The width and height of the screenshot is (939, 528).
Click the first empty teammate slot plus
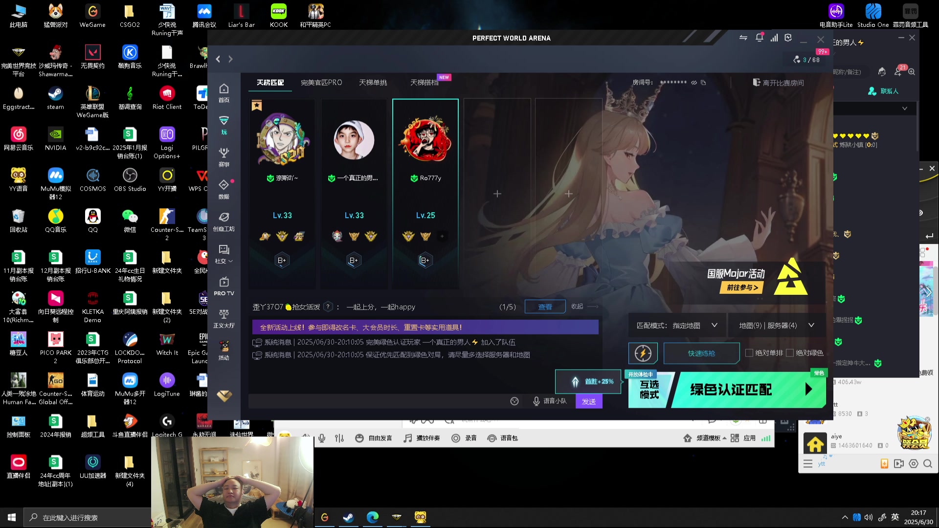497,194
